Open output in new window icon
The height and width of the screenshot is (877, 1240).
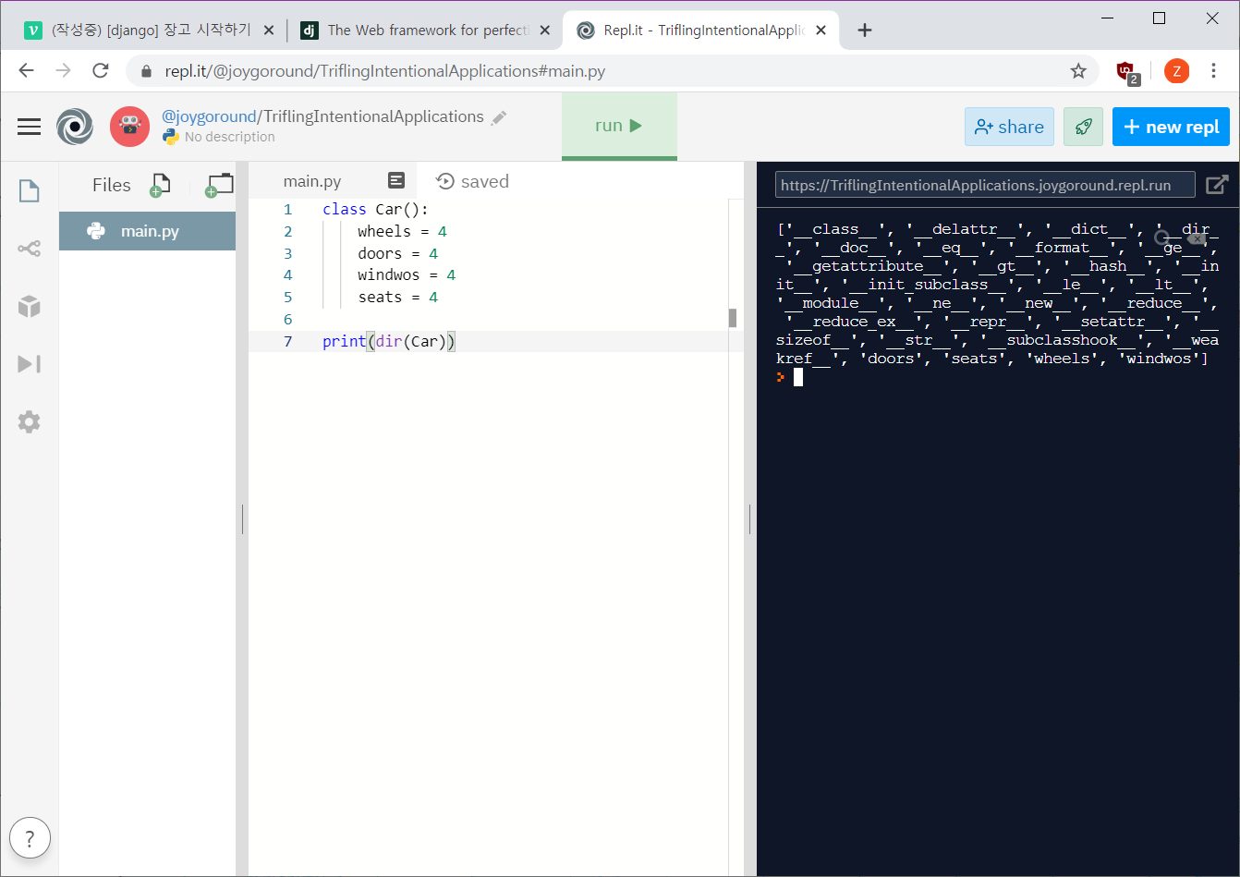(x=1217, y=184)
